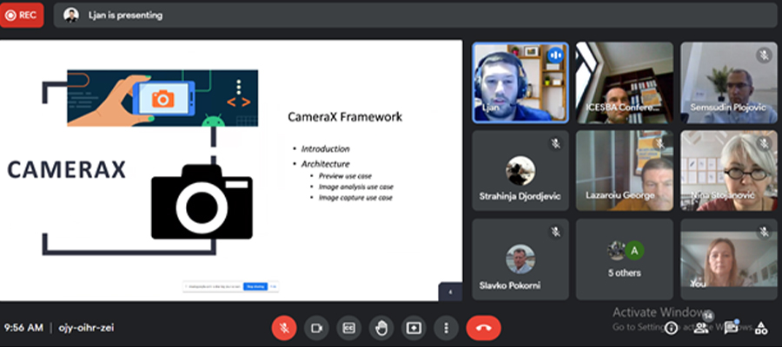Viewport: 782px width, 347px height.
Task: Show the participants people list
Action: pos(701,328)
